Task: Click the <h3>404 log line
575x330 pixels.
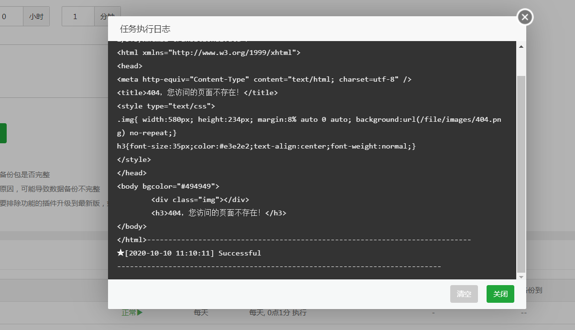Action: (218, 213)
